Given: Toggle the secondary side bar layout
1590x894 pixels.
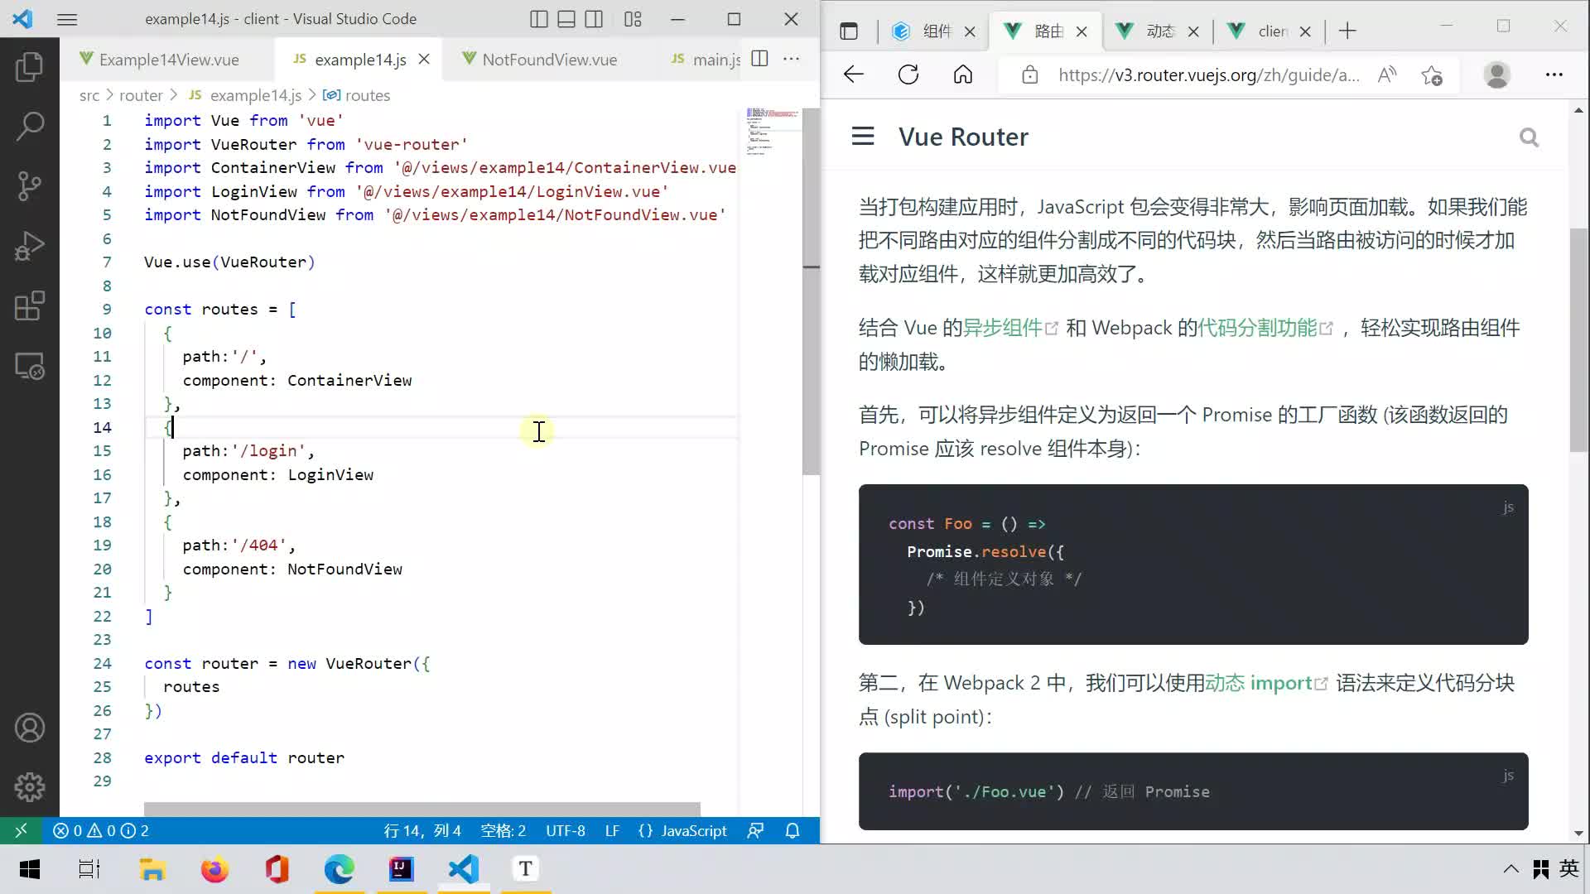Looking at the screenshot, I should tap(594, 19).
